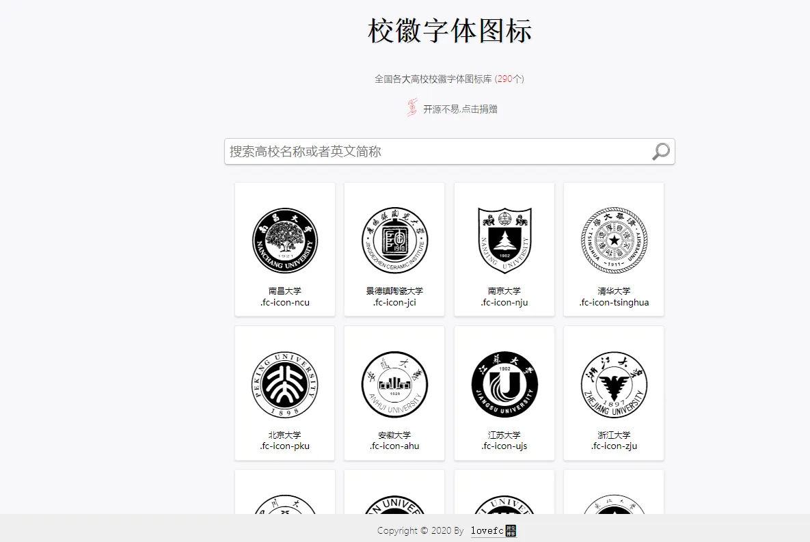The width and height of the screenshot is (810, 542).
Task: Click the Anhui University emblem icon
Action: 394,384
